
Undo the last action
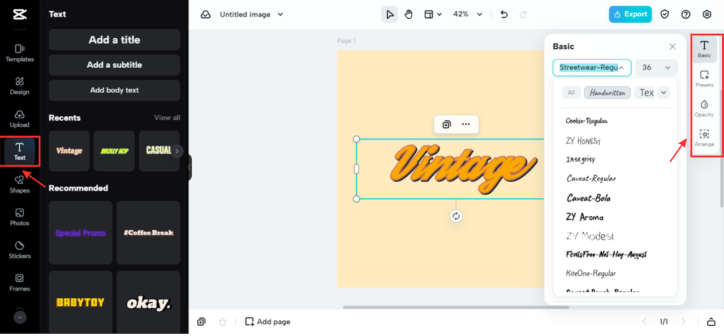point(504,15)
